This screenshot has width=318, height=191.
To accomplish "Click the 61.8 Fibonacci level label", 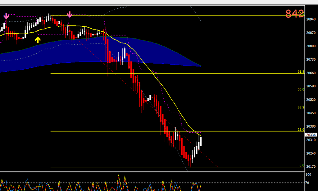I will click(x=301, y=71).
